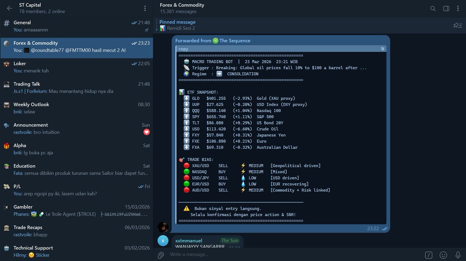Click the MACRO TRADING BOT header line
466x261 pixels.
pos(241,62)
